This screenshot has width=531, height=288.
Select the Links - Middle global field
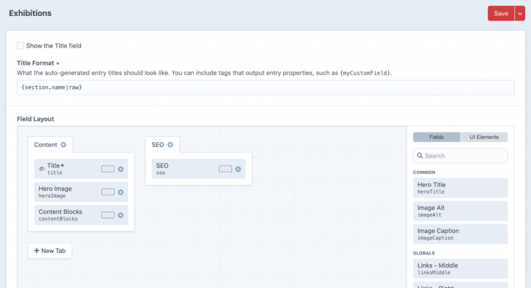[x=460, y=269]
